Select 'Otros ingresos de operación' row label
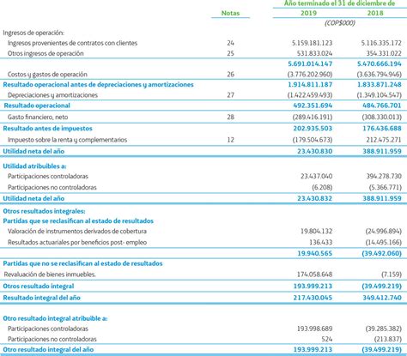Viewport: 407px width, 356px height. click(x=46, y=53)
